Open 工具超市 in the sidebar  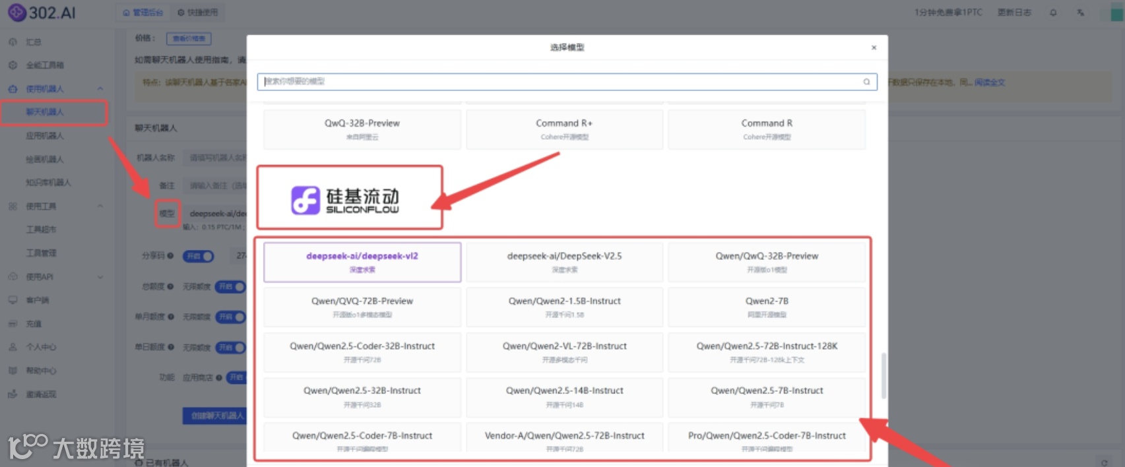[x=41, y=230]
